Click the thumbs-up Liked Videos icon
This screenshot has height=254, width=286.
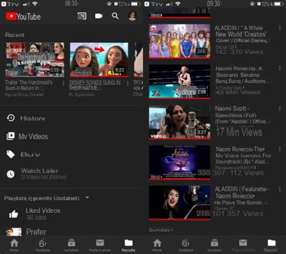(x=13, y=214)
